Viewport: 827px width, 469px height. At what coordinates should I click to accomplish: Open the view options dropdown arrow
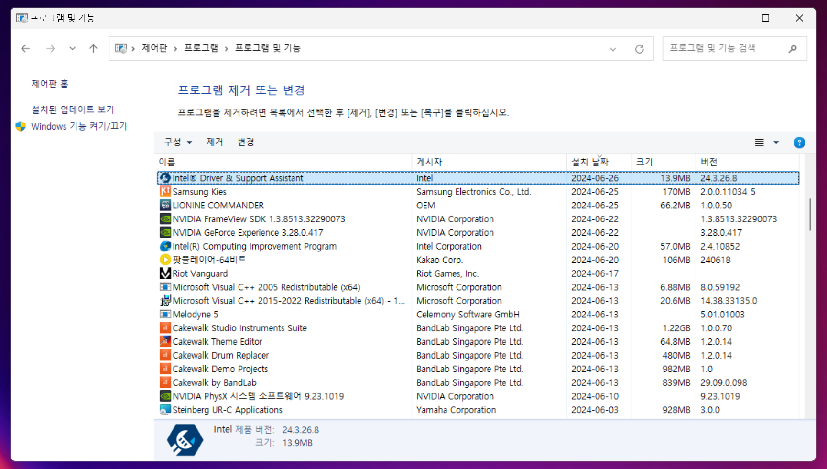click(776, 142)
